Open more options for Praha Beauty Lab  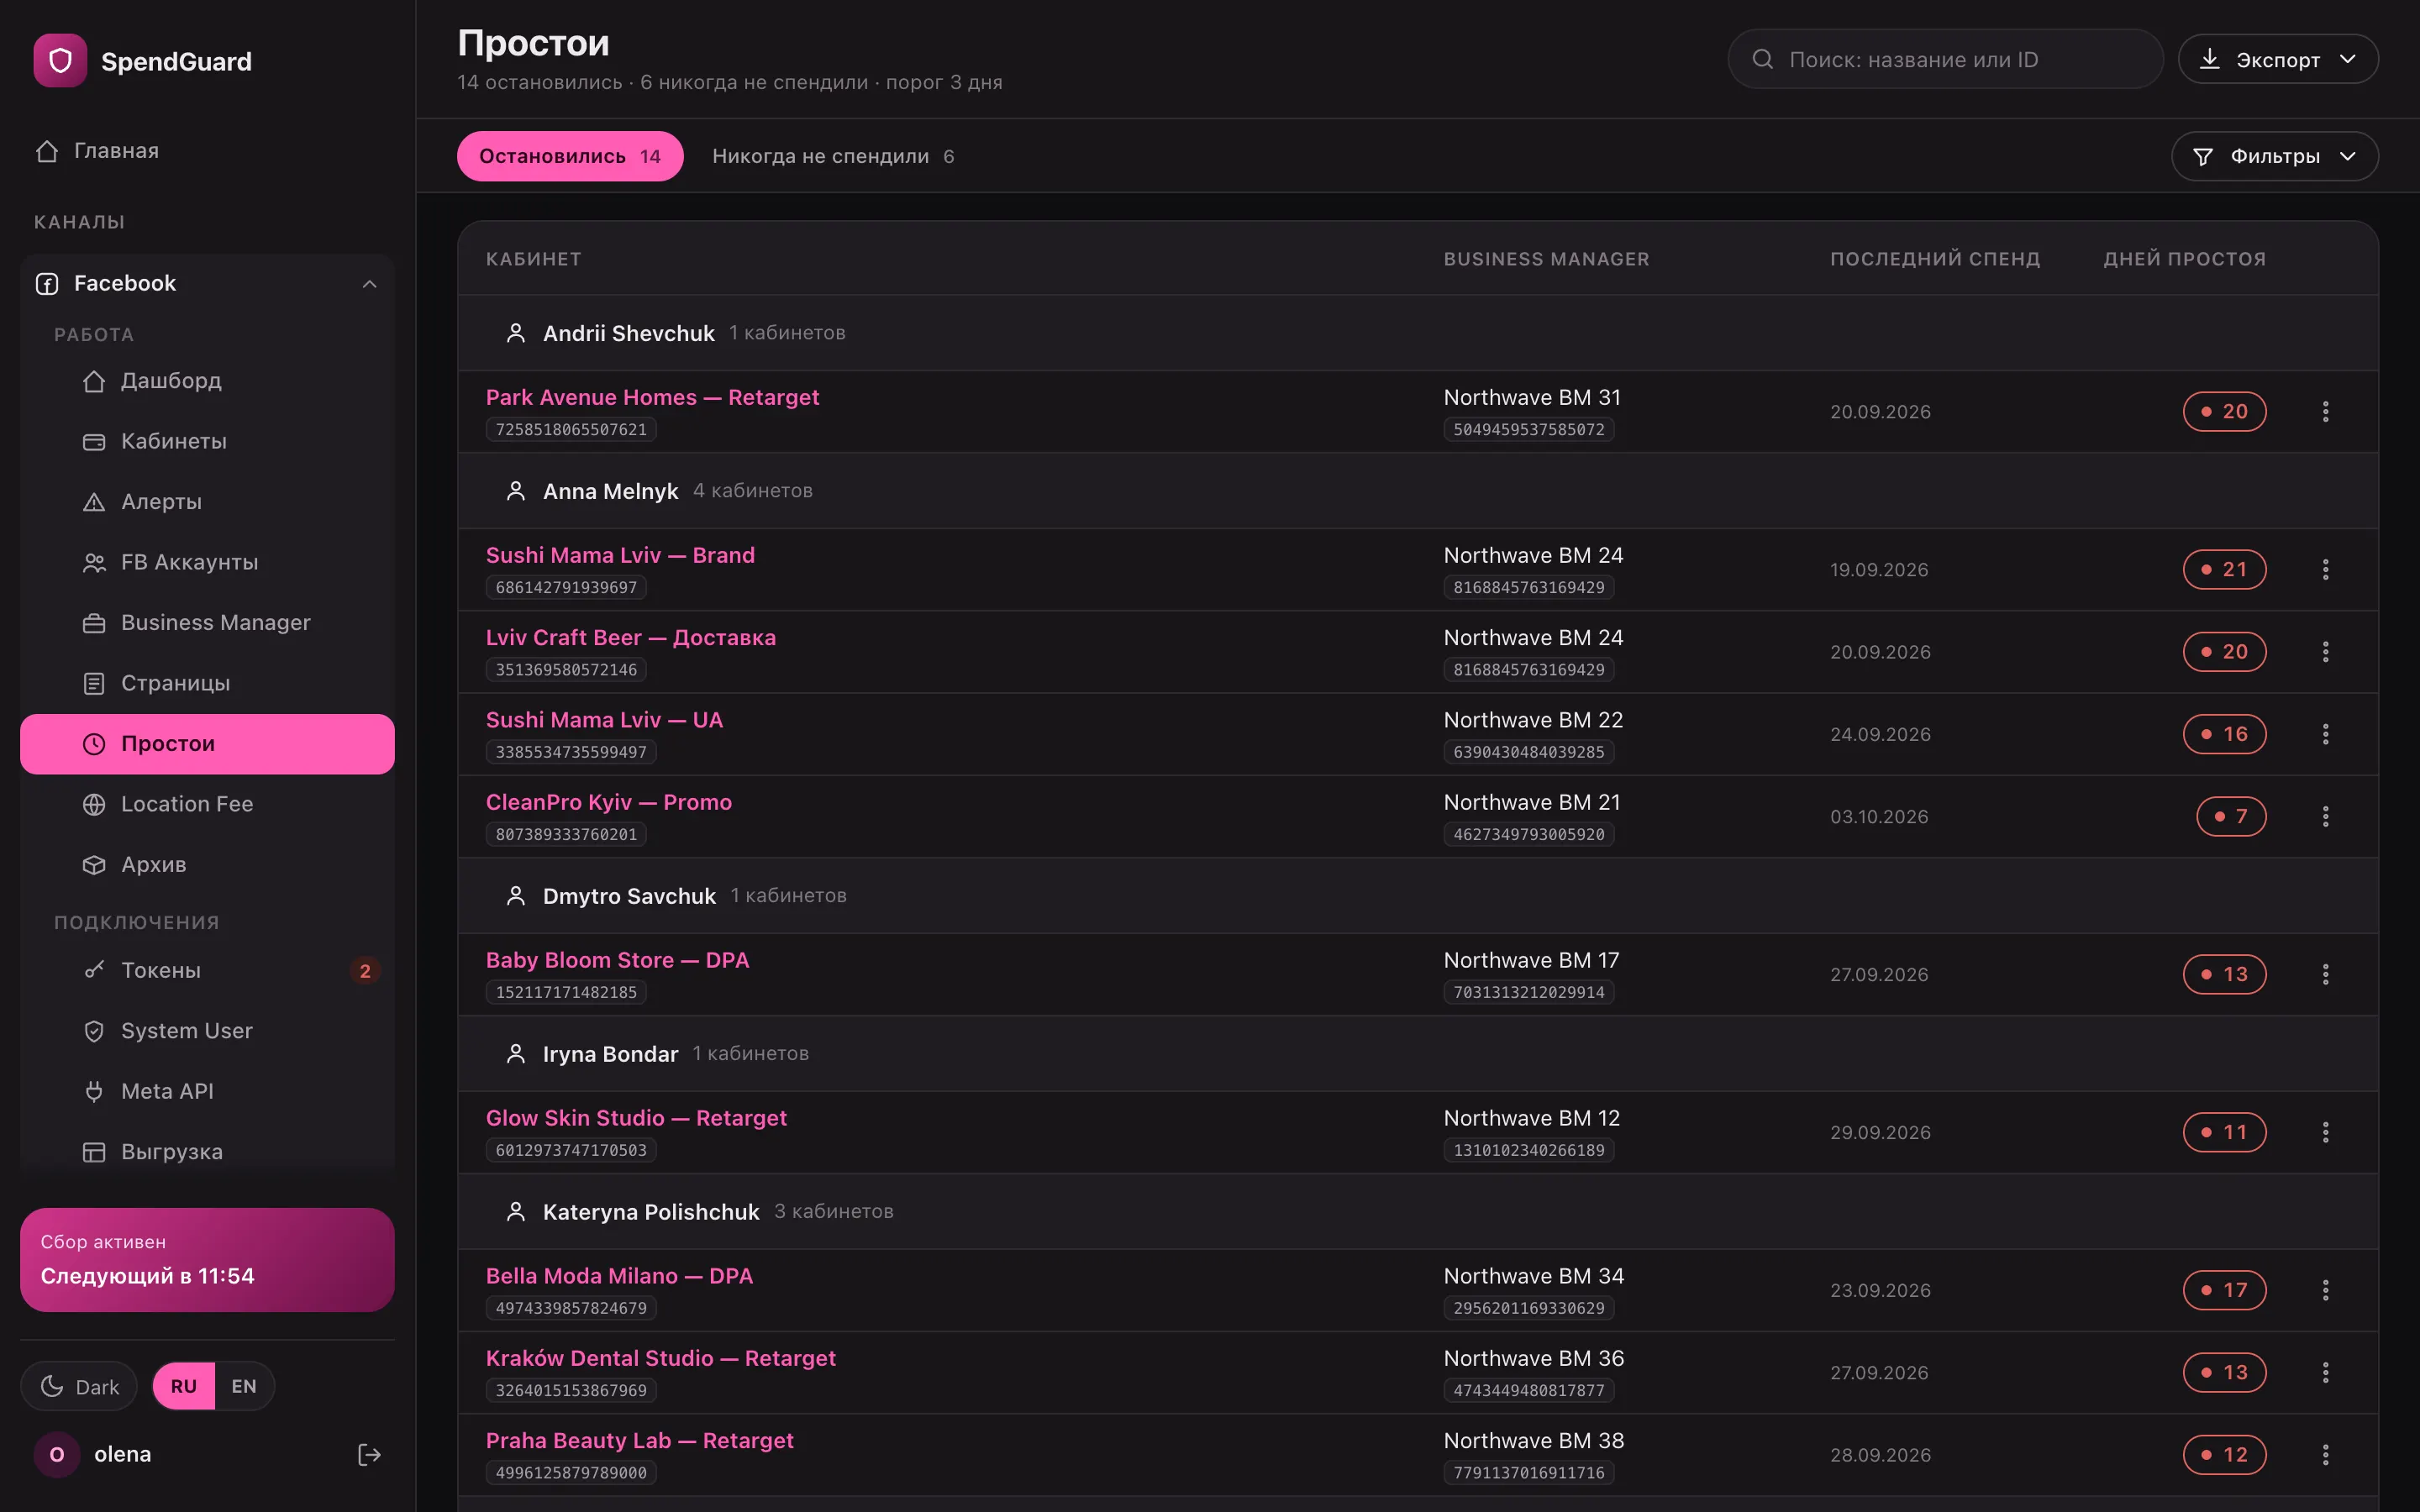coord(2325,1455)
